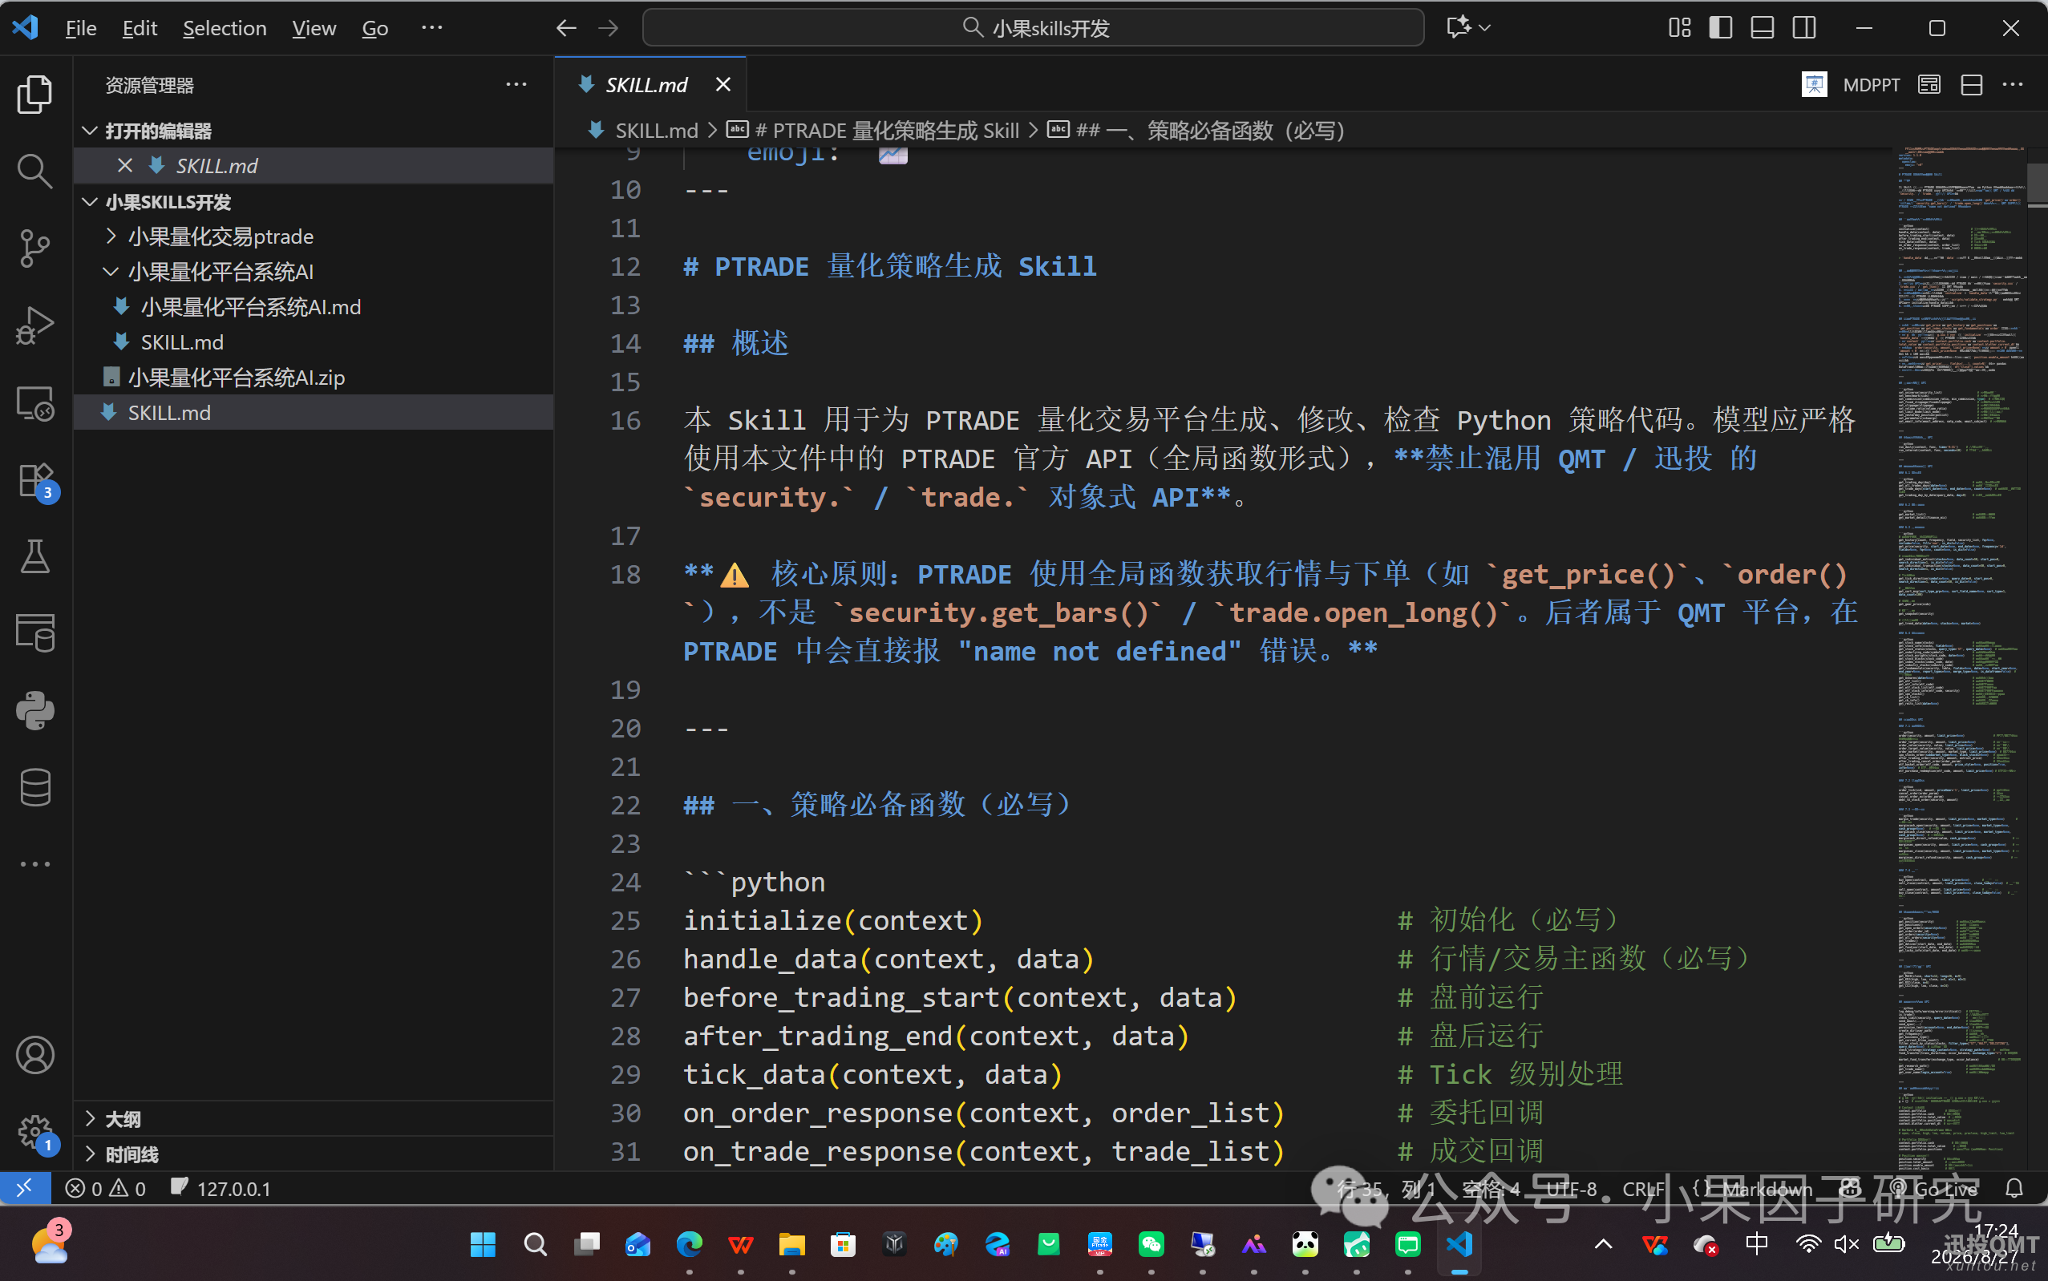
Task: Click breadcrumb PTRADE 量化策略生成 Skill
Action: pos(885,131)
